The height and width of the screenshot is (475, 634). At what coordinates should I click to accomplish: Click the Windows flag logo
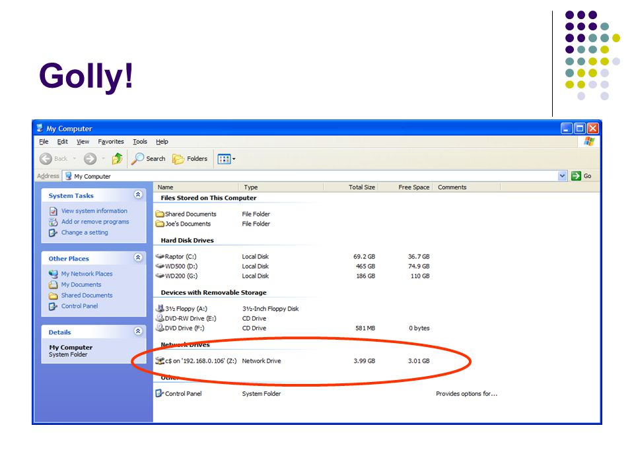[589, 142]
